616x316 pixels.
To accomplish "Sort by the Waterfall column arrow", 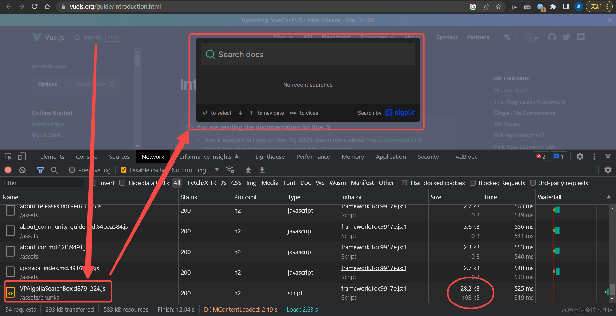I will [x=608, y=197].
